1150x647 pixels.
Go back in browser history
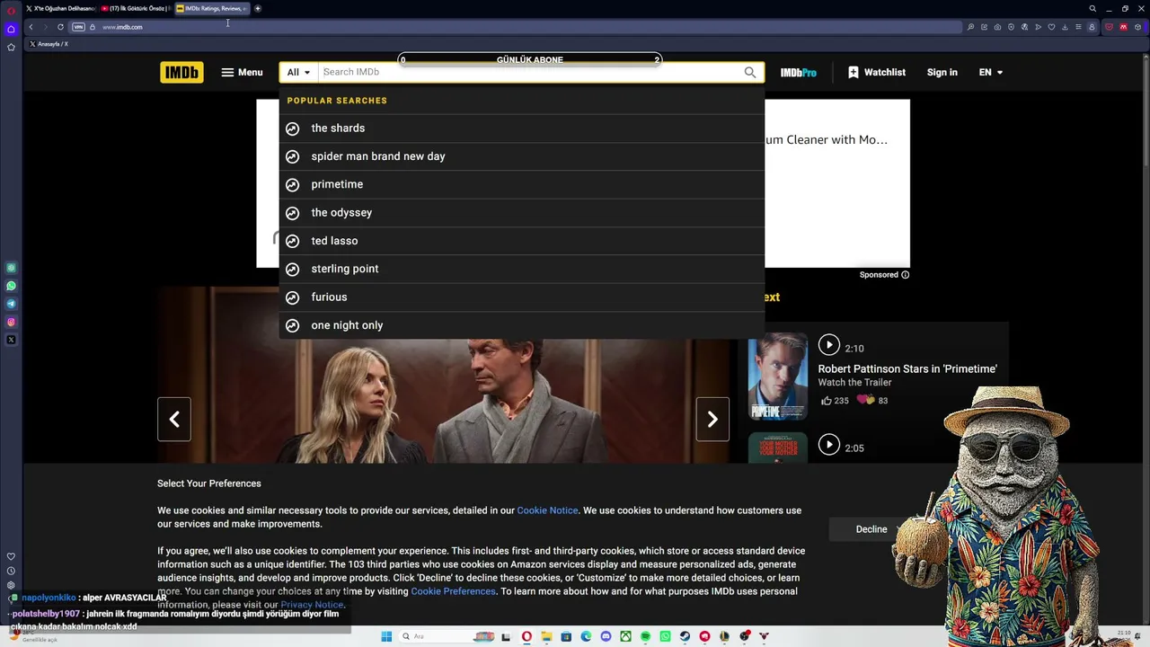click(31, 27)
